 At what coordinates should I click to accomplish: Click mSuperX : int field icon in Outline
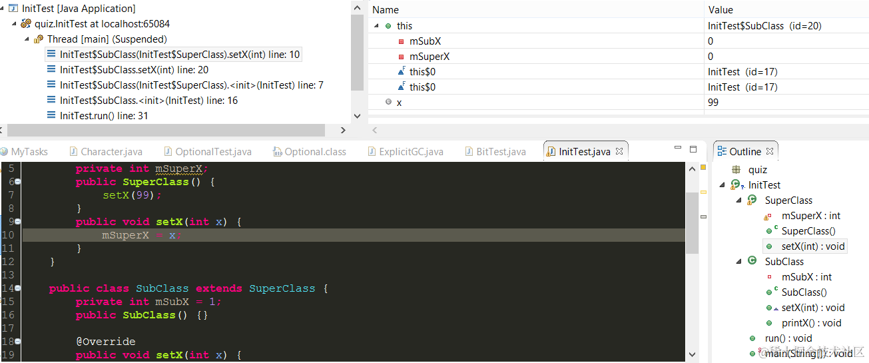point(768,216)
